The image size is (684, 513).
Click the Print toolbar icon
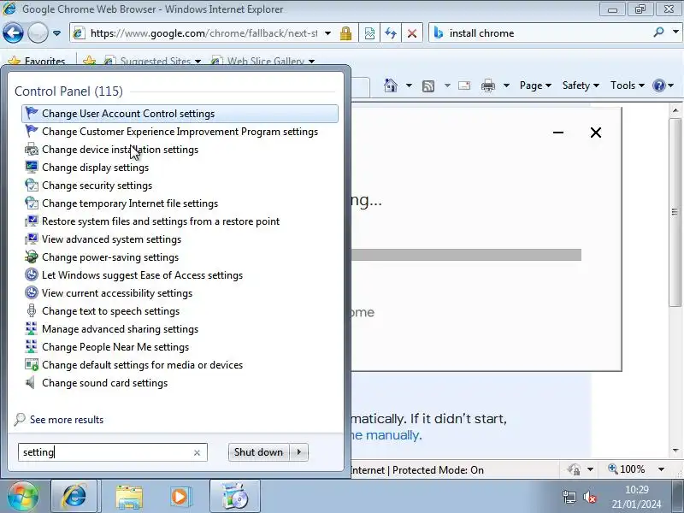487,85
